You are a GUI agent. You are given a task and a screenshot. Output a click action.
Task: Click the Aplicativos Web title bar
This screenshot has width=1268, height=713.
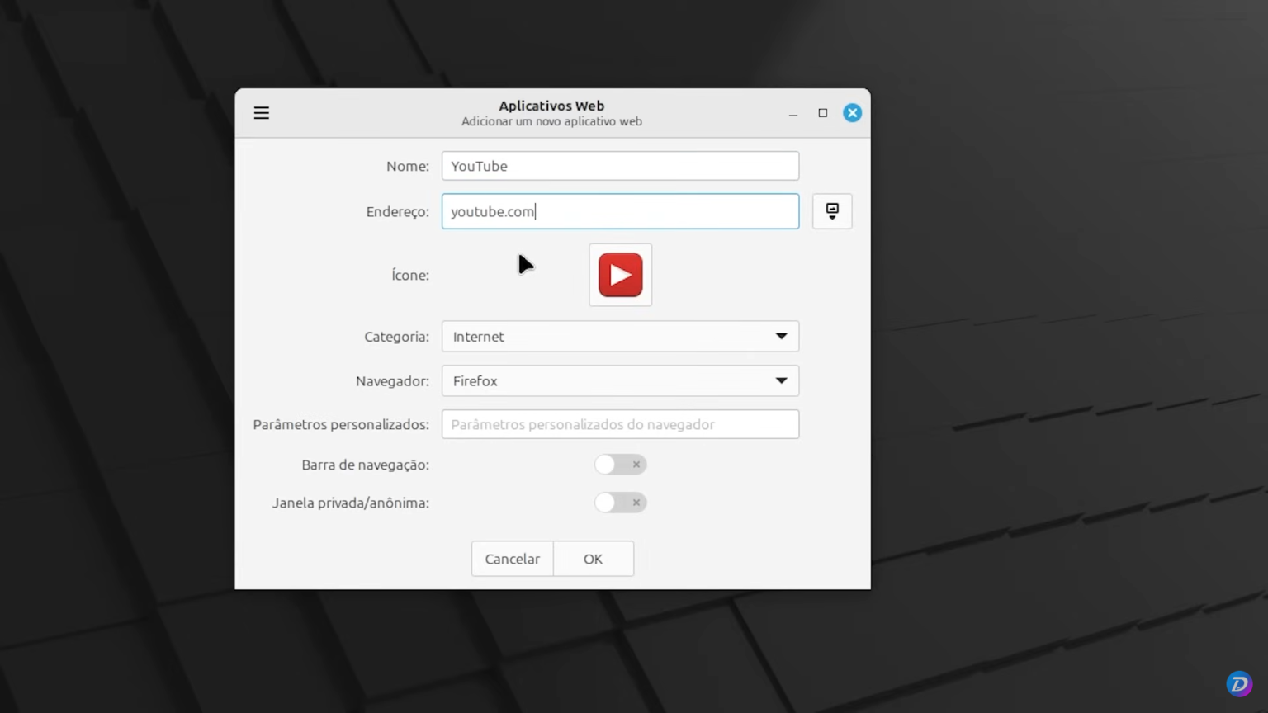point(551,106)
